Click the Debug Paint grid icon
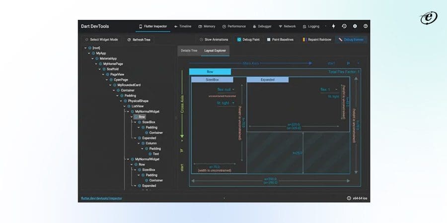The width and height of the screenshot is (447, 223). click(239, 40)
